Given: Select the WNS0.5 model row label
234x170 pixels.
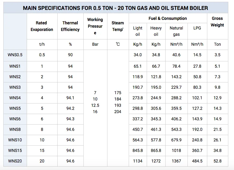Looking at the screenshot, I should [x=15, y=55].
